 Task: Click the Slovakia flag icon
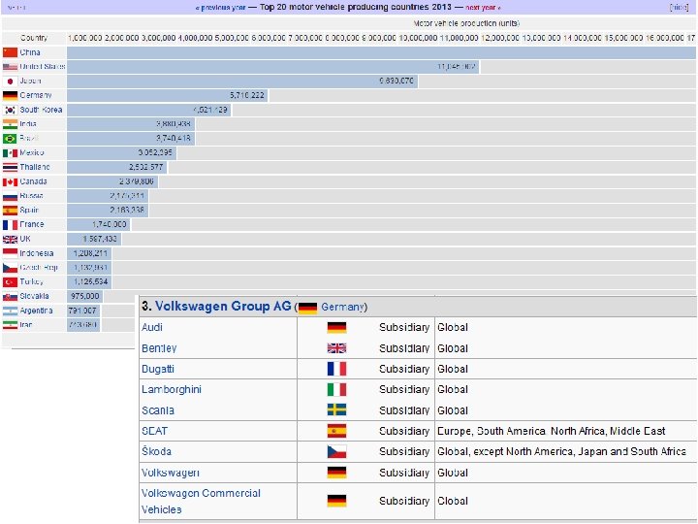coord(10,296)
